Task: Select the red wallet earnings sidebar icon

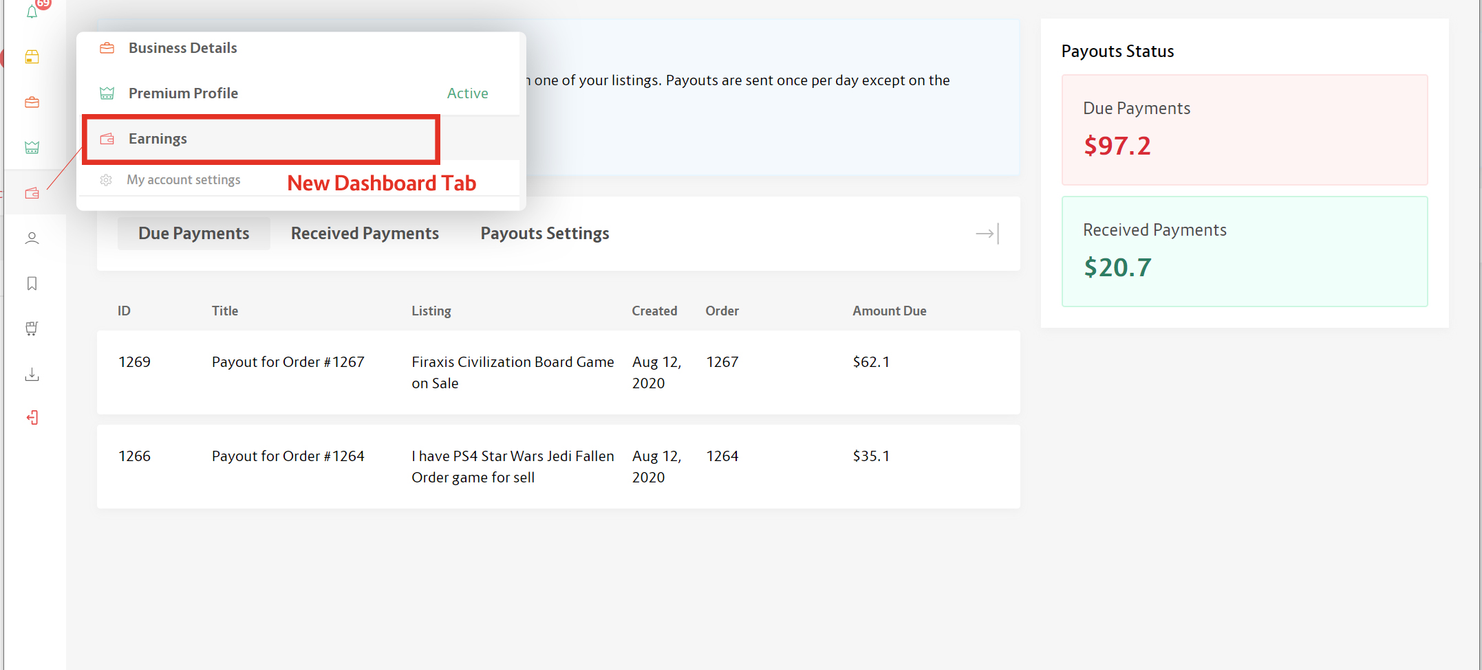Action: pos(32,193)
